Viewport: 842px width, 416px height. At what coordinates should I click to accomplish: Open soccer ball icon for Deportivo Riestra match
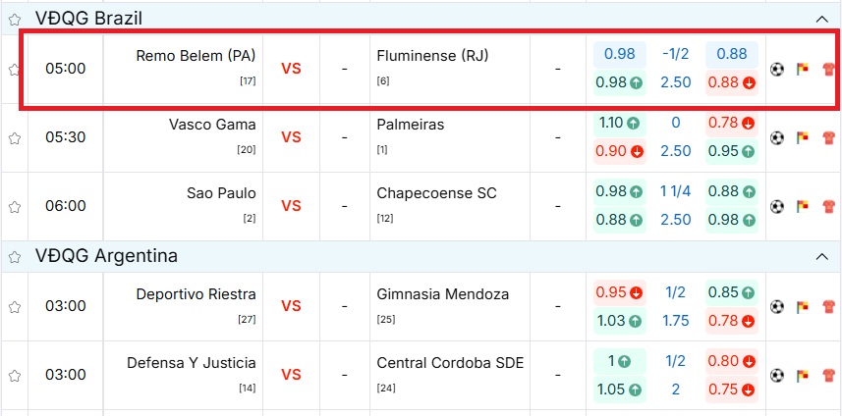pyautogui.click(x=776, y=306)
